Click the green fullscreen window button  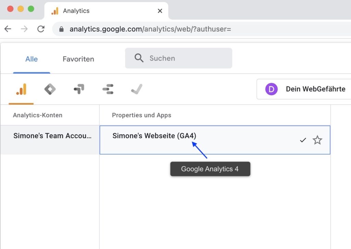[31, 9]
